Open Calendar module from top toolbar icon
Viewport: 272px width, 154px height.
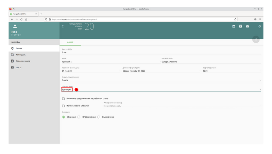(x=234, y=26)
